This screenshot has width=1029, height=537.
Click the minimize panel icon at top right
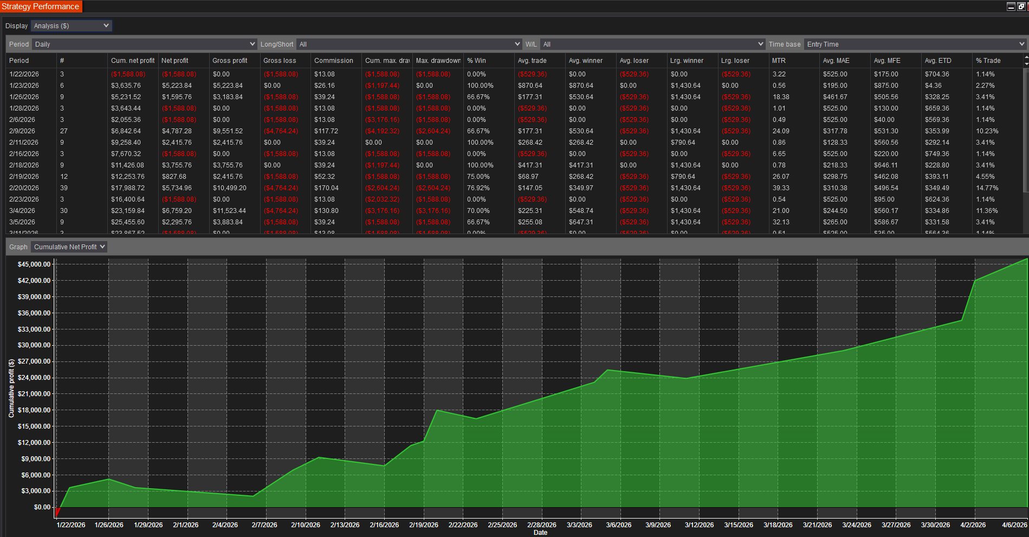tap(1011, 7)
